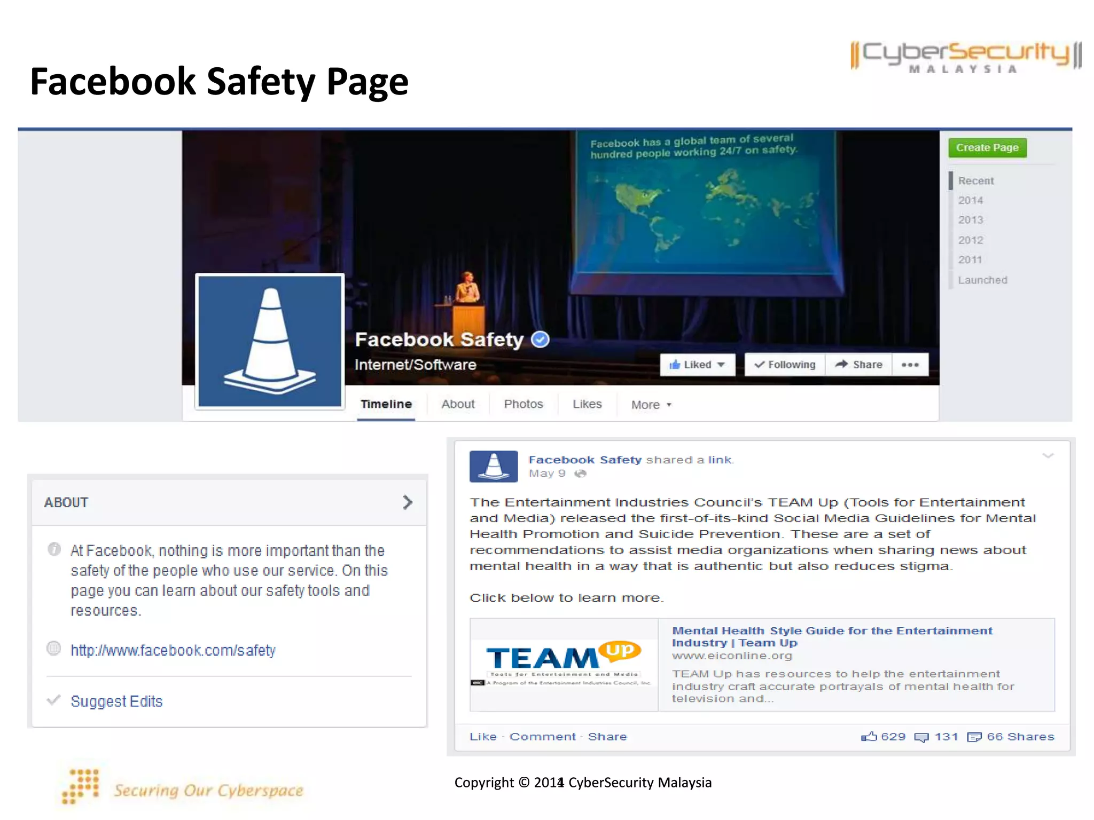Image resolution: width=1094 pixels, height=820 pixels.
Task: Click the 131 comments bubble icon
Action: pos(921,737)
